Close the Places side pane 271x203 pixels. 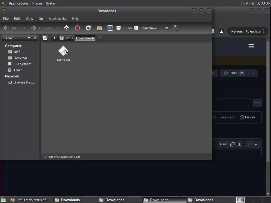[x=35, y=38]
